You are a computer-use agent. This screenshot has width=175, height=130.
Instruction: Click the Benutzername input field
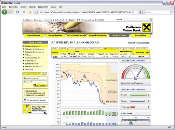pos(35,78)
